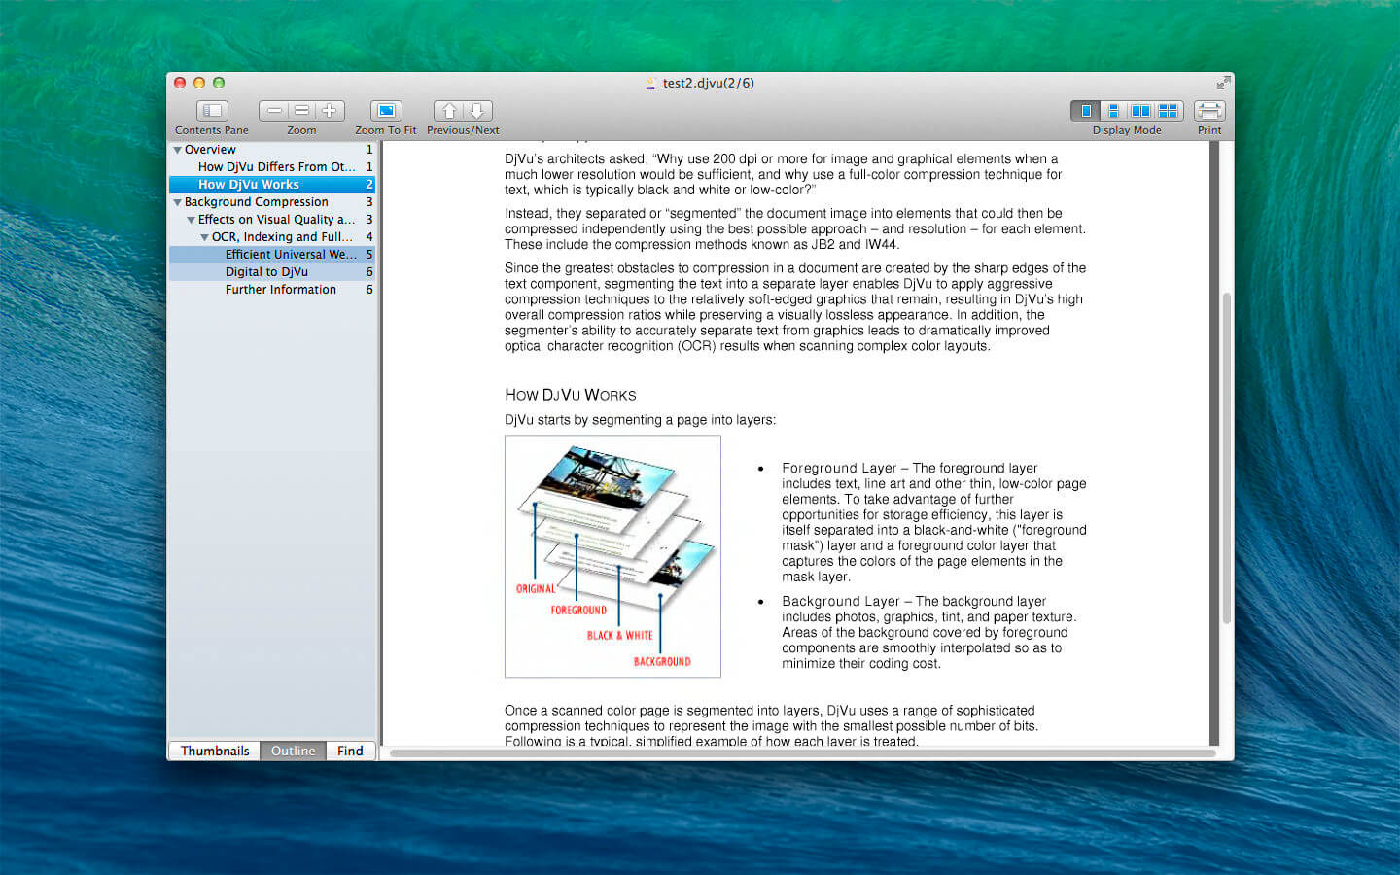Select Digital to DjVu in the outline
This screenshot has width=1400, height=875.
(x=266, y=272)
